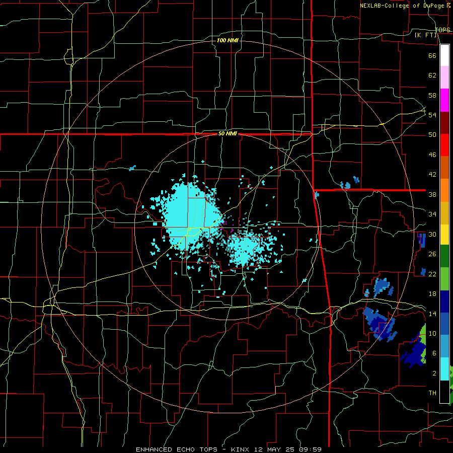
Task: Click the '14' legend value
Action: [x=432, y=314]
